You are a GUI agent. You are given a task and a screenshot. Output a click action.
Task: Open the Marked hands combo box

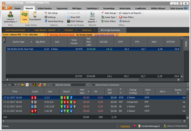pos(80,85)
